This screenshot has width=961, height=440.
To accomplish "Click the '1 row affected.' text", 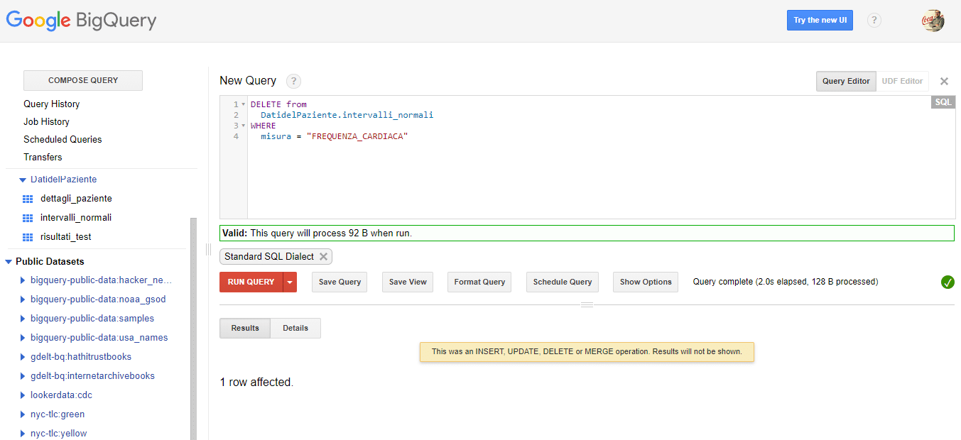I will point(256,383).
